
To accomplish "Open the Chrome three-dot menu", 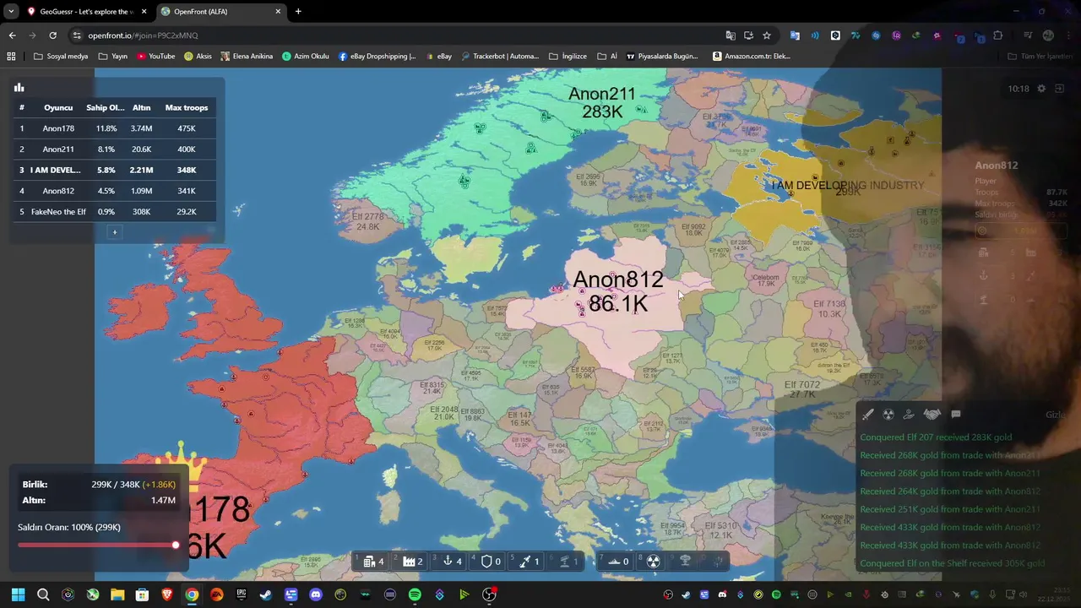I will 1068,35.
